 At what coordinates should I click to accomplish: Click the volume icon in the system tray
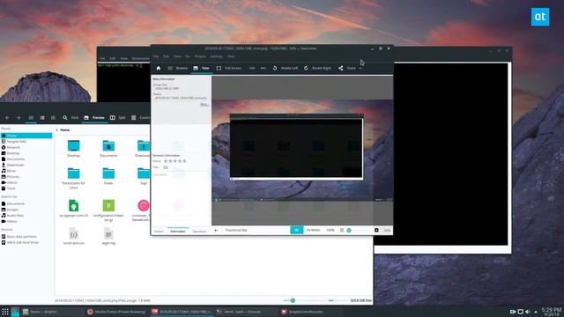pyautogui.click(x=528, y=312)
